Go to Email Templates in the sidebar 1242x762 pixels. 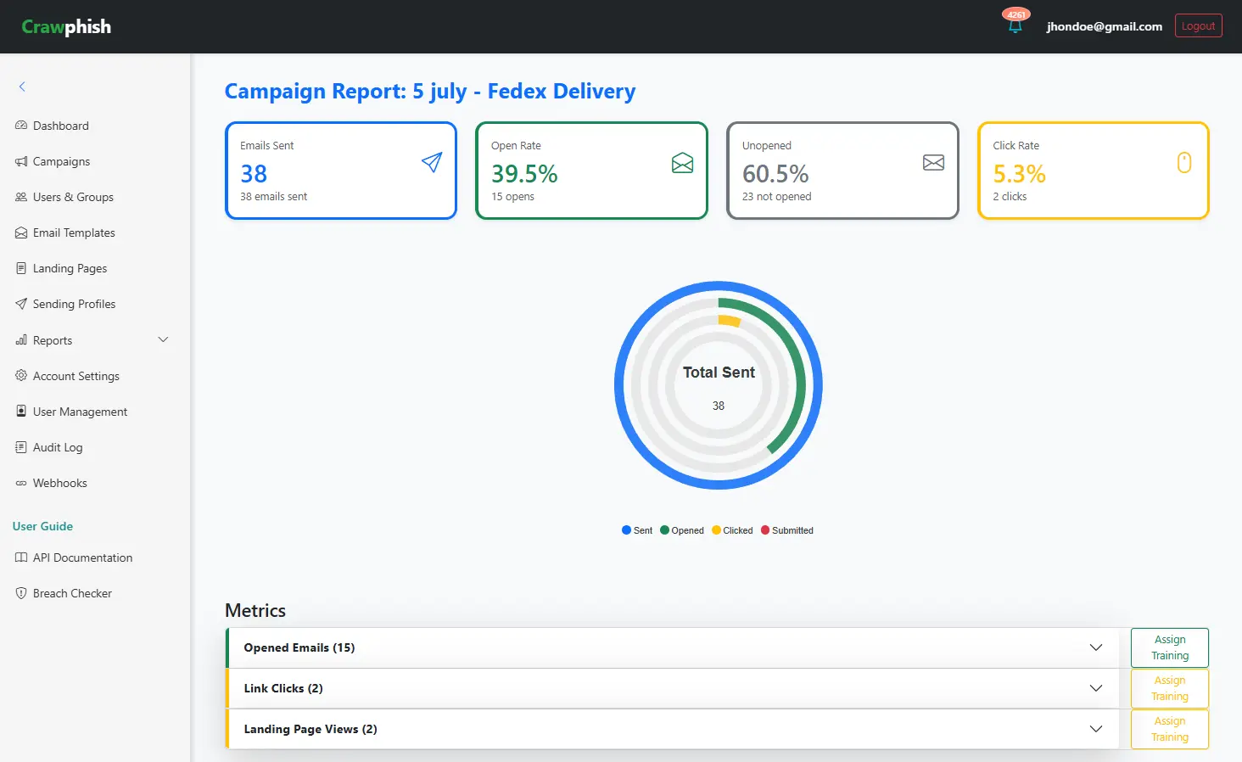(x=74, y=233)
